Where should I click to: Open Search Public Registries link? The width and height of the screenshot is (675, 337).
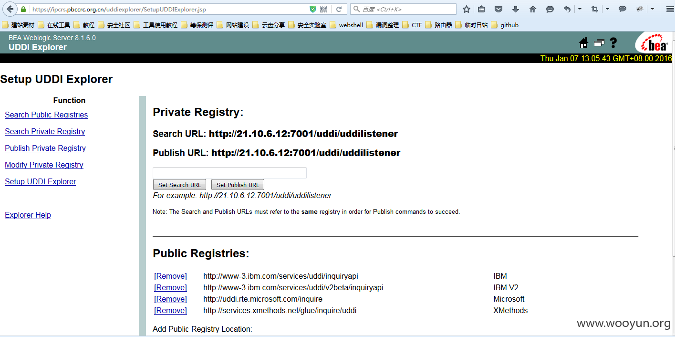46,115
